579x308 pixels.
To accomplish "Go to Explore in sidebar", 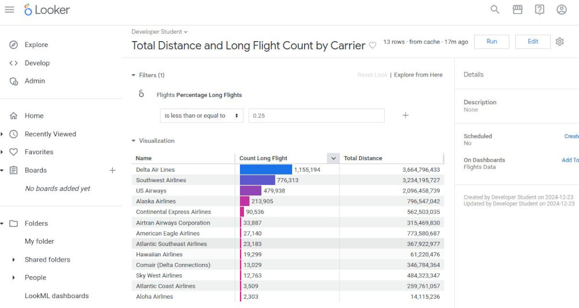I will pos(36,45).
